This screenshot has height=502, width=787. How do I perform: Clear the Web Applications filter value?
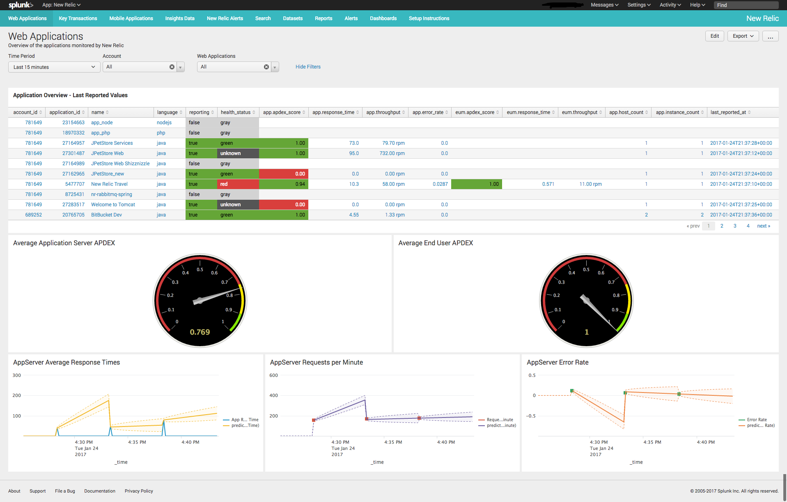[x=266, y=67]
